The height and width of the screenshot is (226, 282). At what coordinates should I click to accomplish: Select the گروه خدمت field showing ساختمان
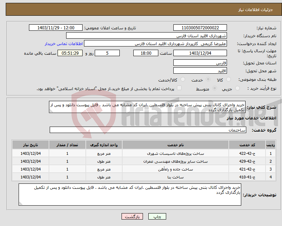148,130
